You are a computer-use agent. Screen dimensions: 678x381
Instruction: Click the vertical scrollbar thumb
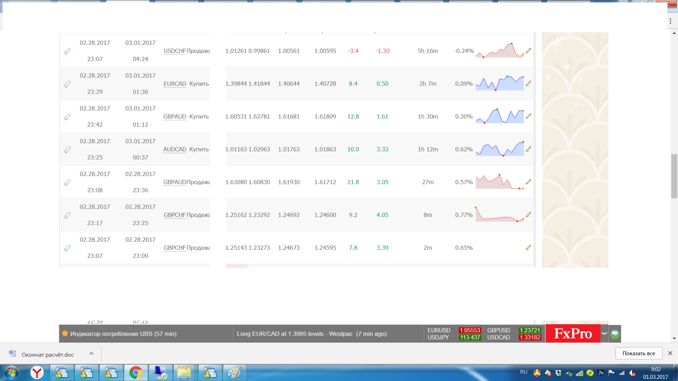pyautogui.click(x=674, y=176)
